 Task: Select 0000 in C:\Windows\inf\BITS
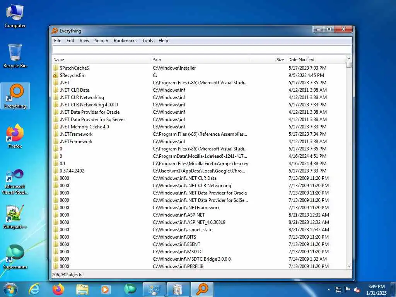pos(199,237)
